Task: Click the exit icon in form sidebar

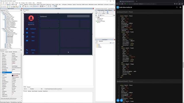Action: coord(27,53)
